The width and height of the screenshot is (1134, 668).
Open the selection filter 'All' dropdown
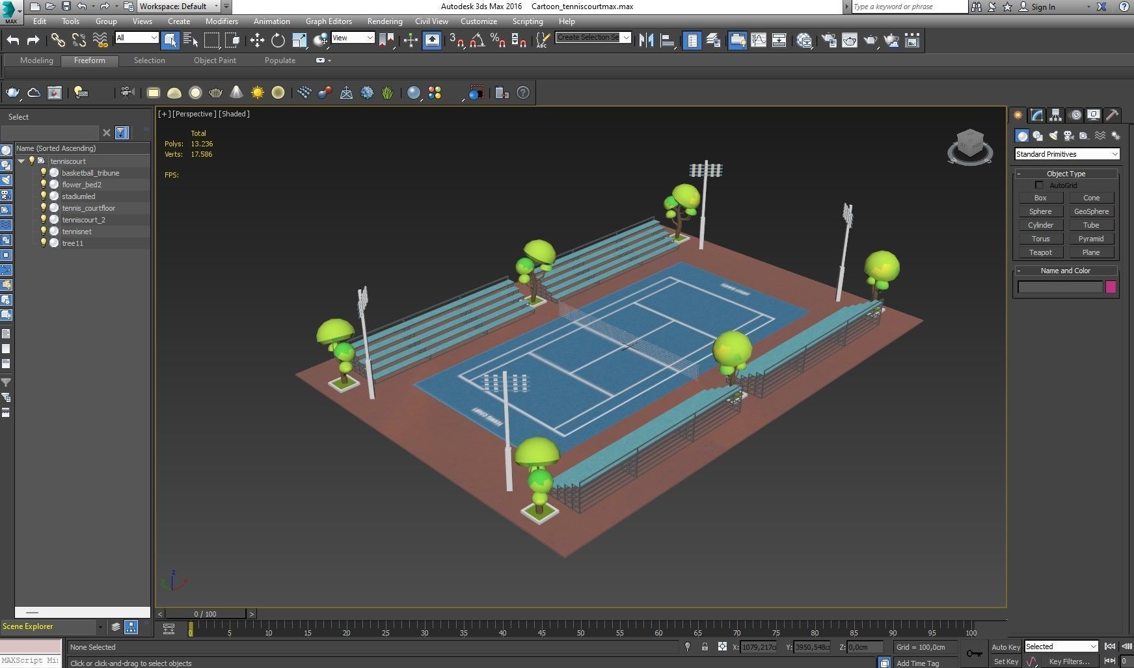coord(137,38)
